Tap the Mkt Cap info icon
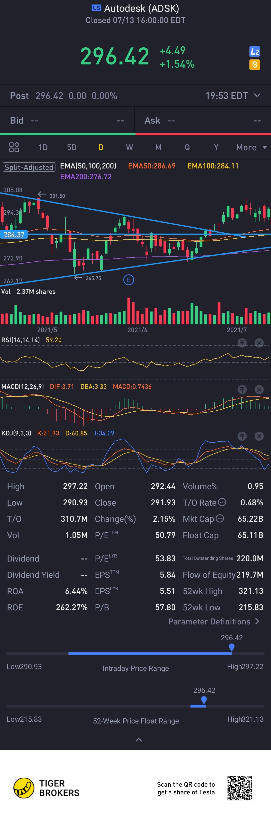 [220, 518]
